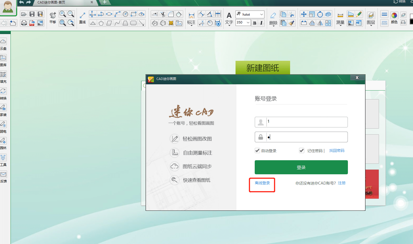Click the Zoom Out magnifier

[71, 14]
